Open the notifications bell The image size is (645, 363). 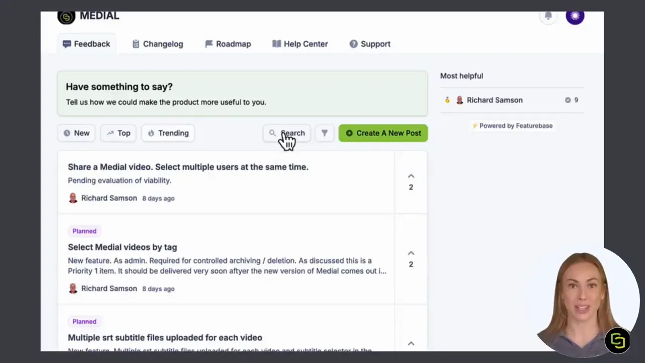click(548, 16)
